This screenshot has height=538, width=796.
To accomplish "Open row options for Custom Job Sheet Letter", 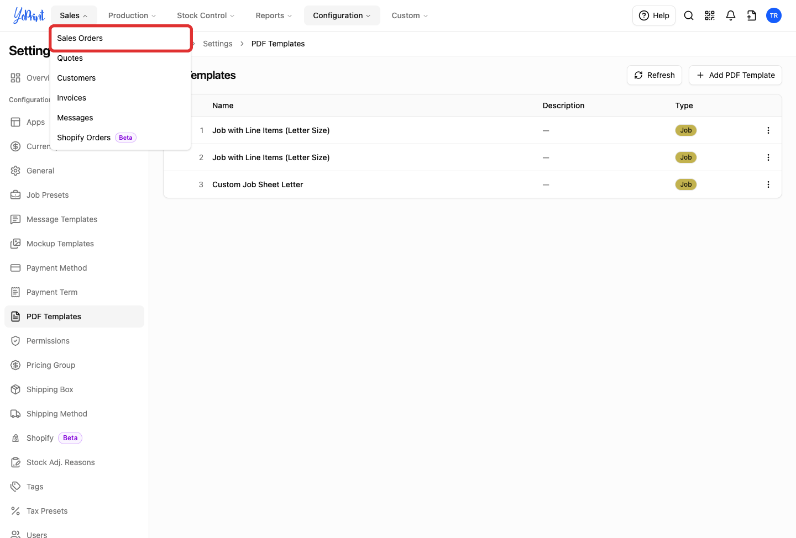I will [768, 184].
